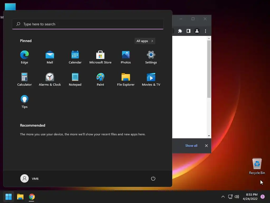Open the clock showing 8:55 PM
Image resolution: width=270 pixels, height=203 pixels.
pyautogui.click(x=250, y=197)
